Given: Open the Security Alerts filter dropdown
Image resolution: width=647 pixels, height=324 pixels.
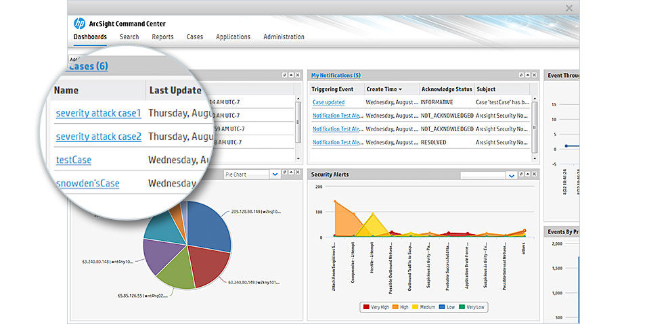Looking at the screenshot, I should point(511,175).
